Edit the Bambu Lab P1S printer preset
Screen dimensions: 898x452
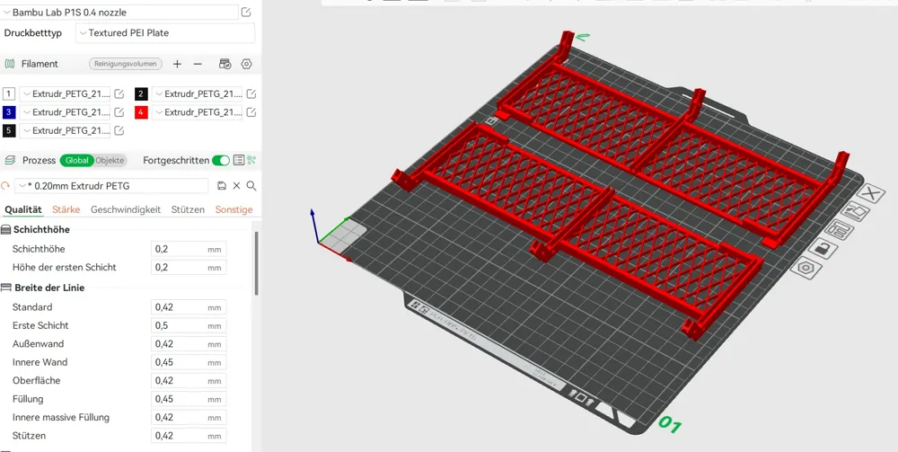point(246,12)
